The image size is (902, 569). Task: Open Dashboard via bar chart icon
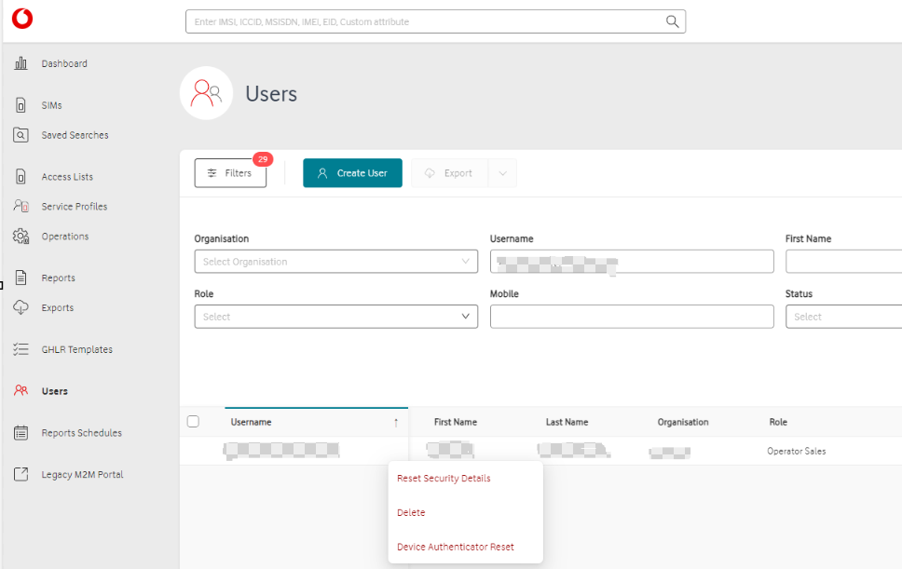(x=20, y=63)
